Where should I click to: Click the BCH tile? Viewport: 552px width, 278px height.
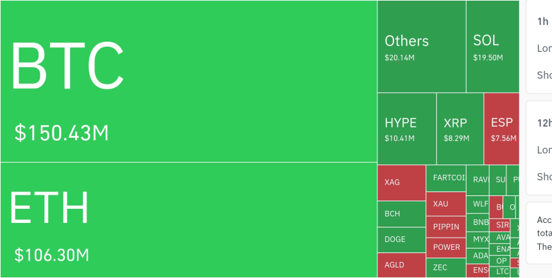point(401,214)
